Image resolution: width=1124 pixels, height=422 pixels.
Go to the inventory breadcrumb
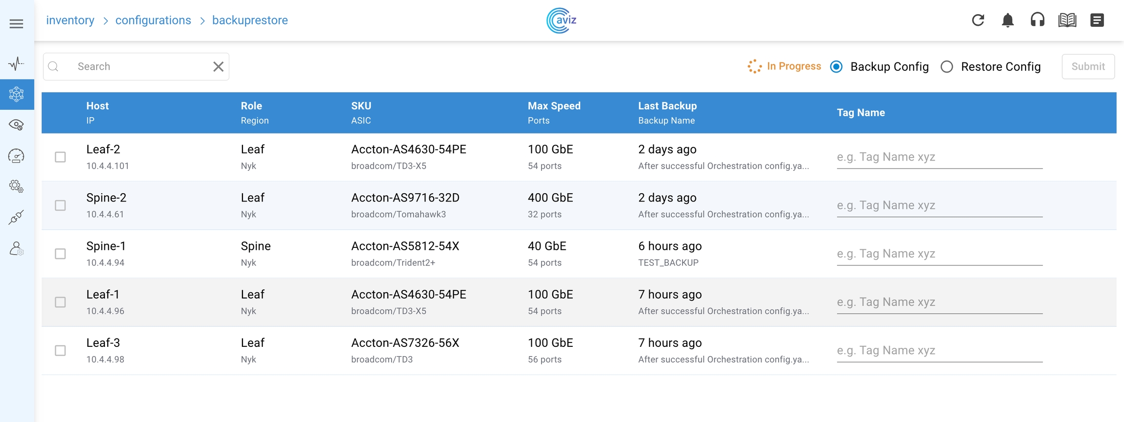[70, 20]
